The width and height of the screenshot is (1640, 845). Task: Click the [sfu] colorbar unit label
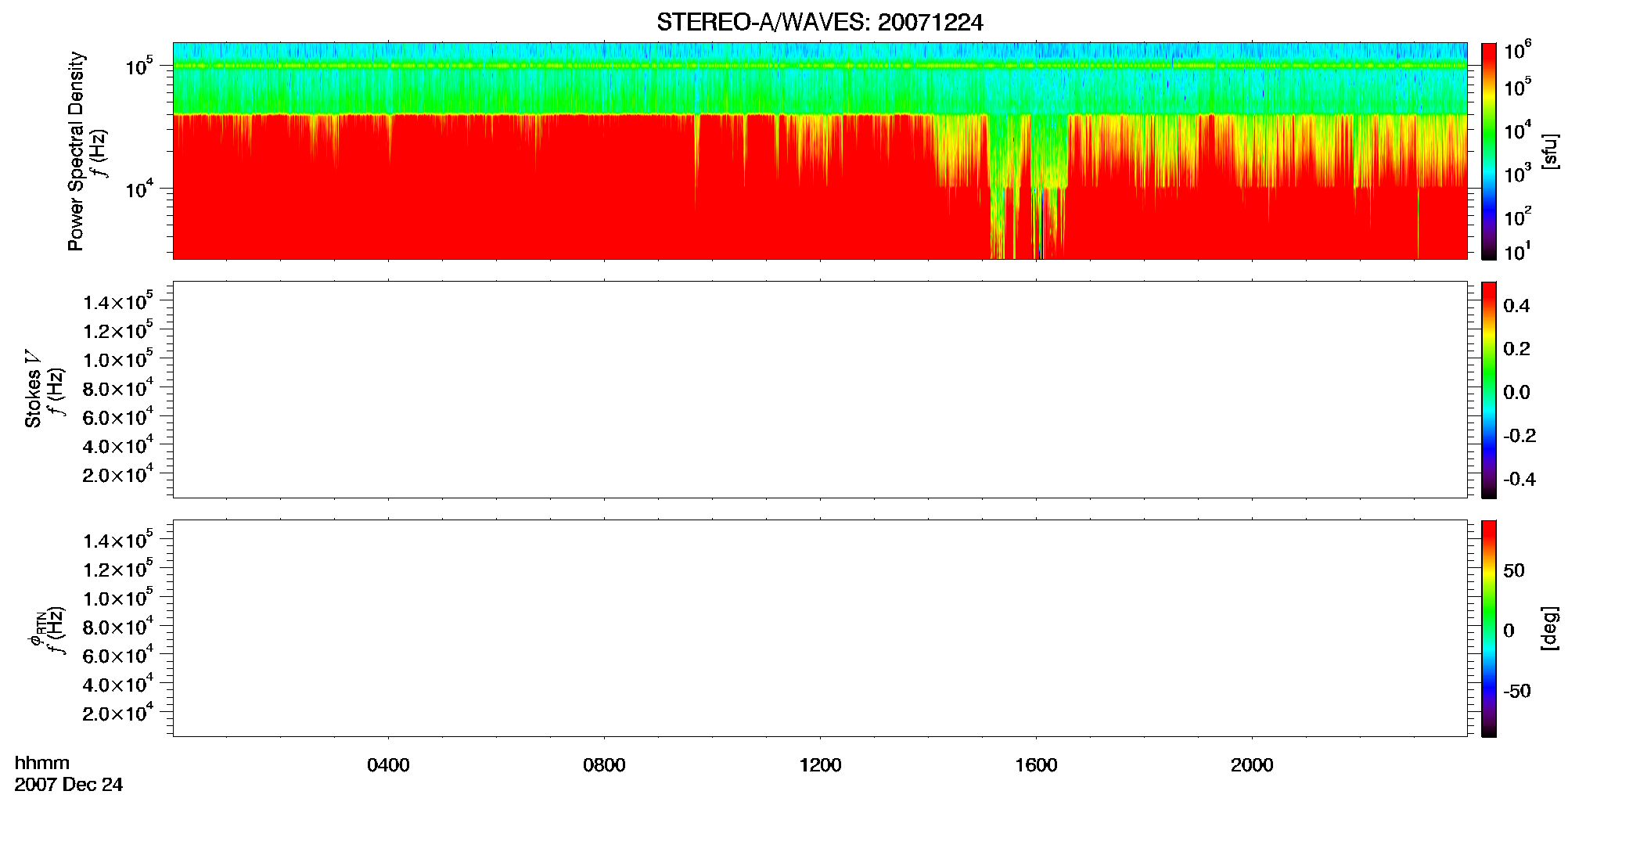(1550, 151)
